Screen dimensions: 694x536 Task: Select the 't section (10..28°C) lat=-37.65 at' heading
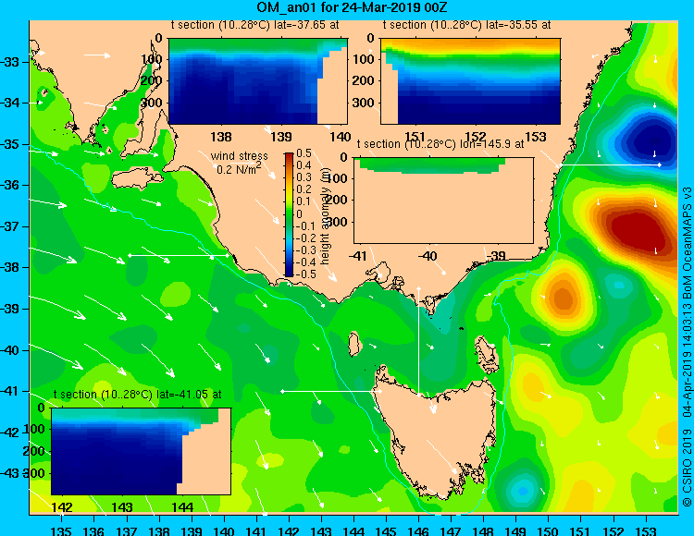(x=255, y=25)
